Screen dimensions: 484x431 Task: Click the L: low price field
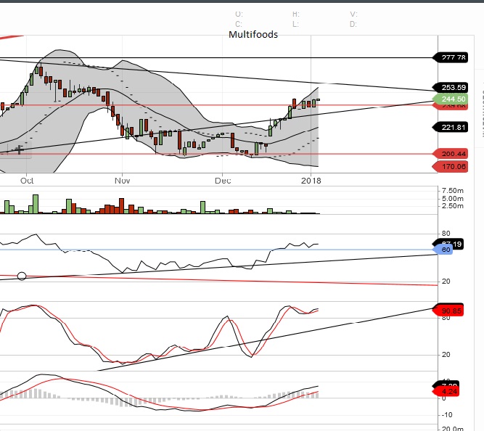pyautogui.click(x=295, y=24)
